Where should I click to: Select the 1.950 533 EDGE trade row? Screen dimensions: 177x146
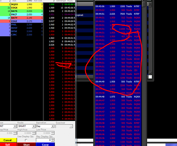tap(118, 59)
